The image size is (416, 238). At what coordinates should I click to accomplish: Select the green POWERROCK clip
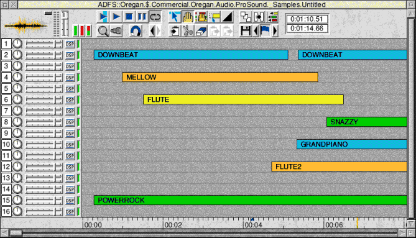tap(251, 200)
